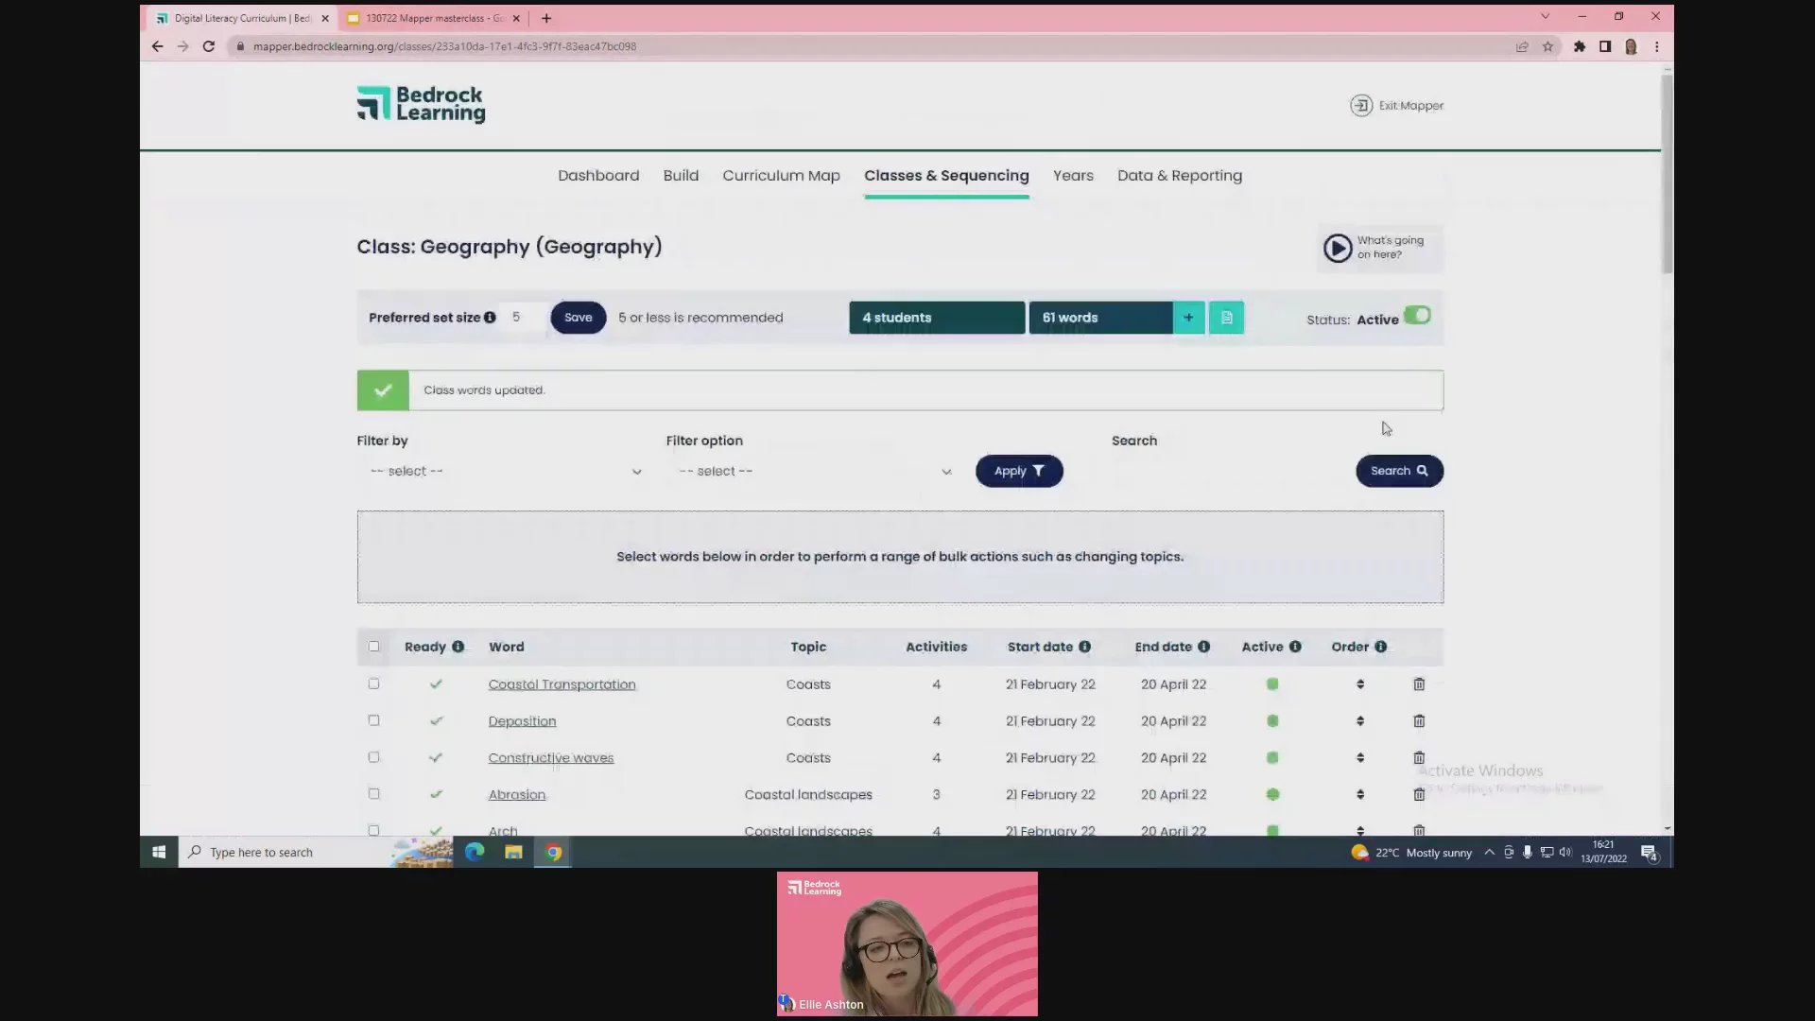The height and width of the screenshot is (1021, 1815).
Task: Open the Build tab
Action: coord(681,176)
